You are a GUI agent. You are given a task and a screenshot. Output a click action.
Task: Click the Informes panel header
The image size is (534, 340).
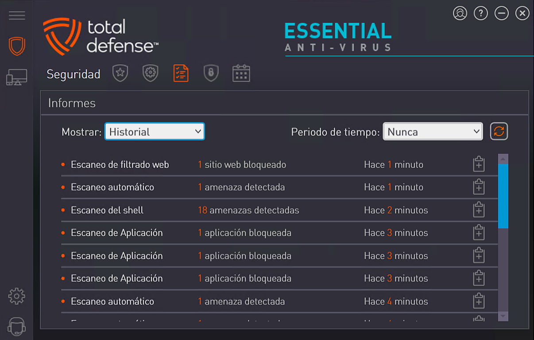pyautogui.click(x=285, y=103)
